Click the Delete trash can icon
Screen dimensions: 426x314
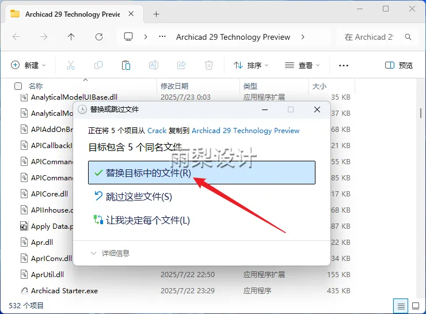209,65
